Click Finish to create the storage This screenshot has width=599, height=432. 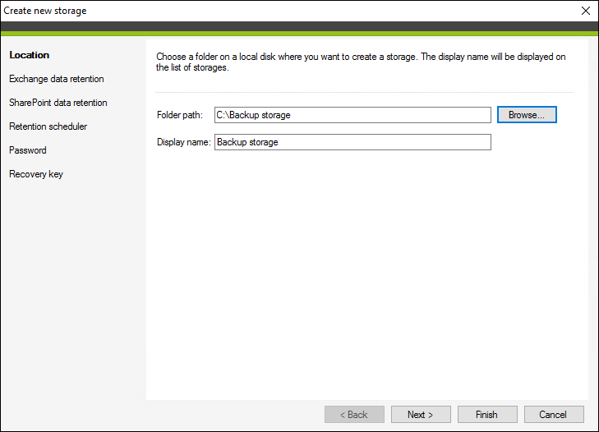pos(487,415)
